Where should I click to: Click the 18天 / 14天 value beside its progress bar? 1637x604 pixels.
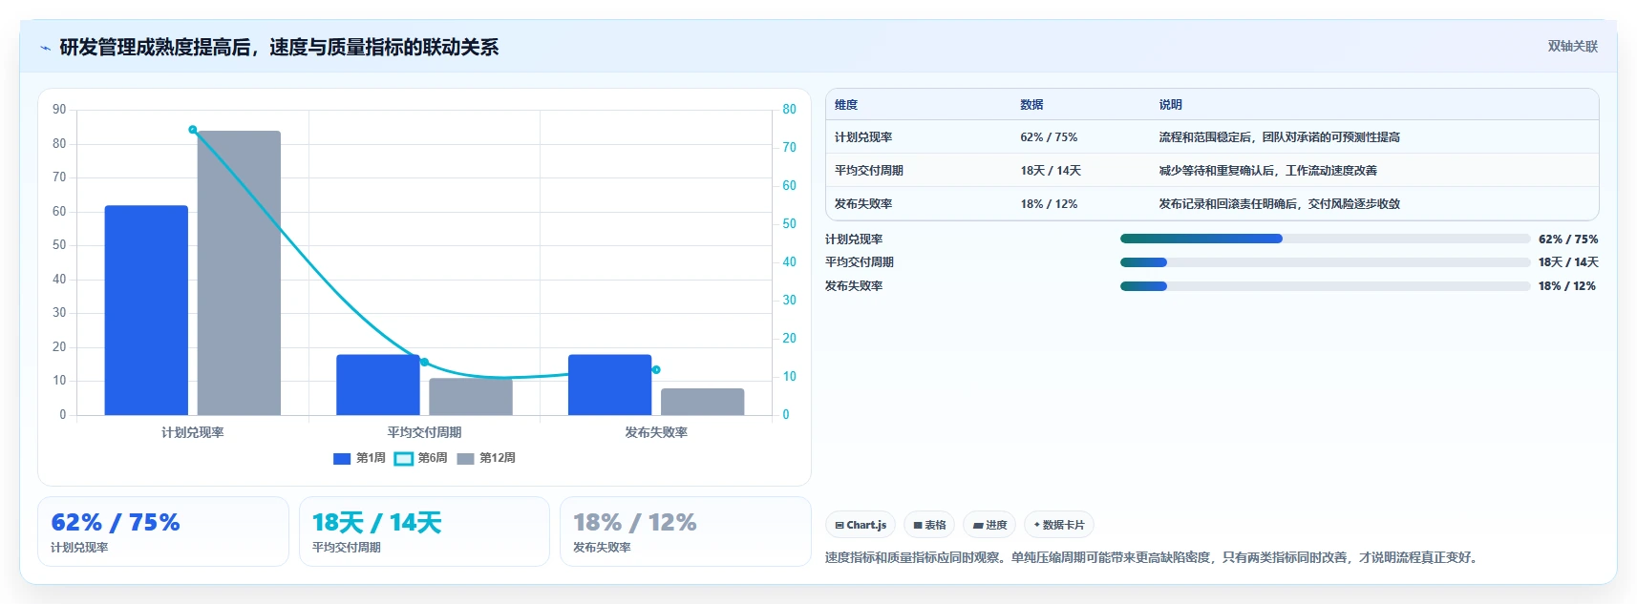tap(1568, 262)
